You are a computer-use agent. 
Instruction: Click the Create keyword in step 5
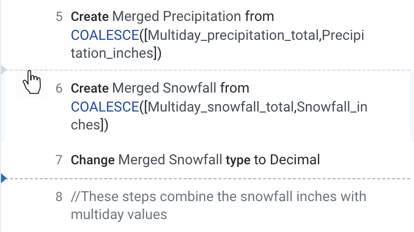(90, 17)
